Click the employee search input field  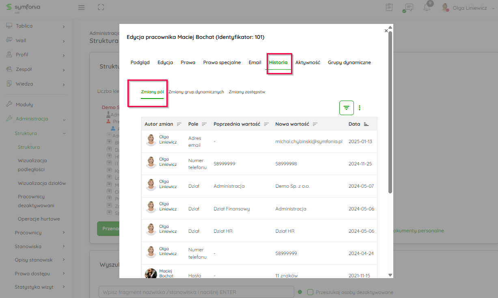[196, 292]
